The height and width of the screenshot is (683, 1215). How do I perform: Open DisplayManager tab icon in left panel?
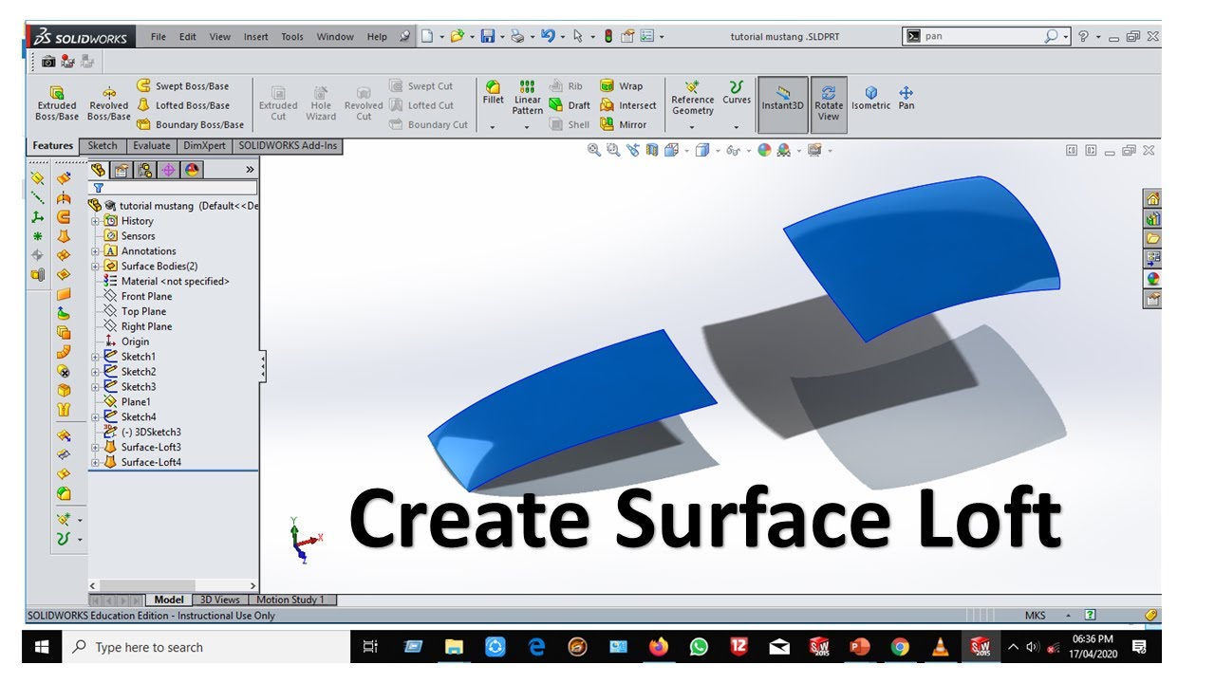192,170
